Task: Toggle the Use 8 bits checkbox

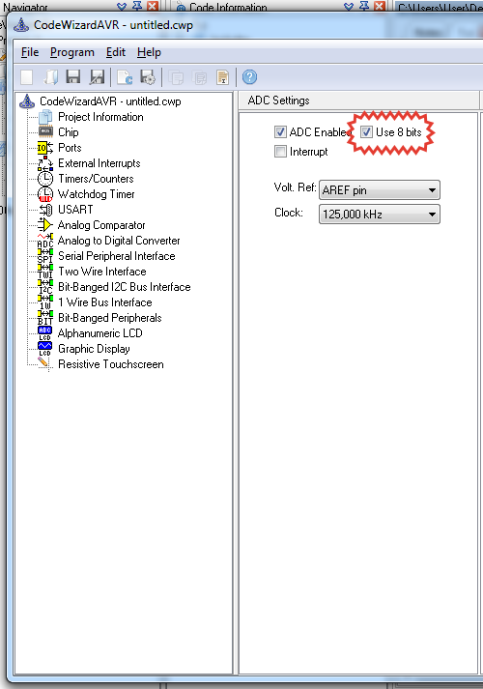Action: coord(367,131)
